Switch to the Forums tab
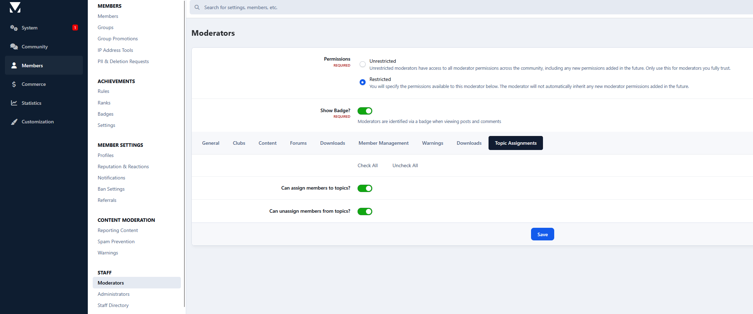The height and width of the screenshot is (314, 753). coord(298,143)
